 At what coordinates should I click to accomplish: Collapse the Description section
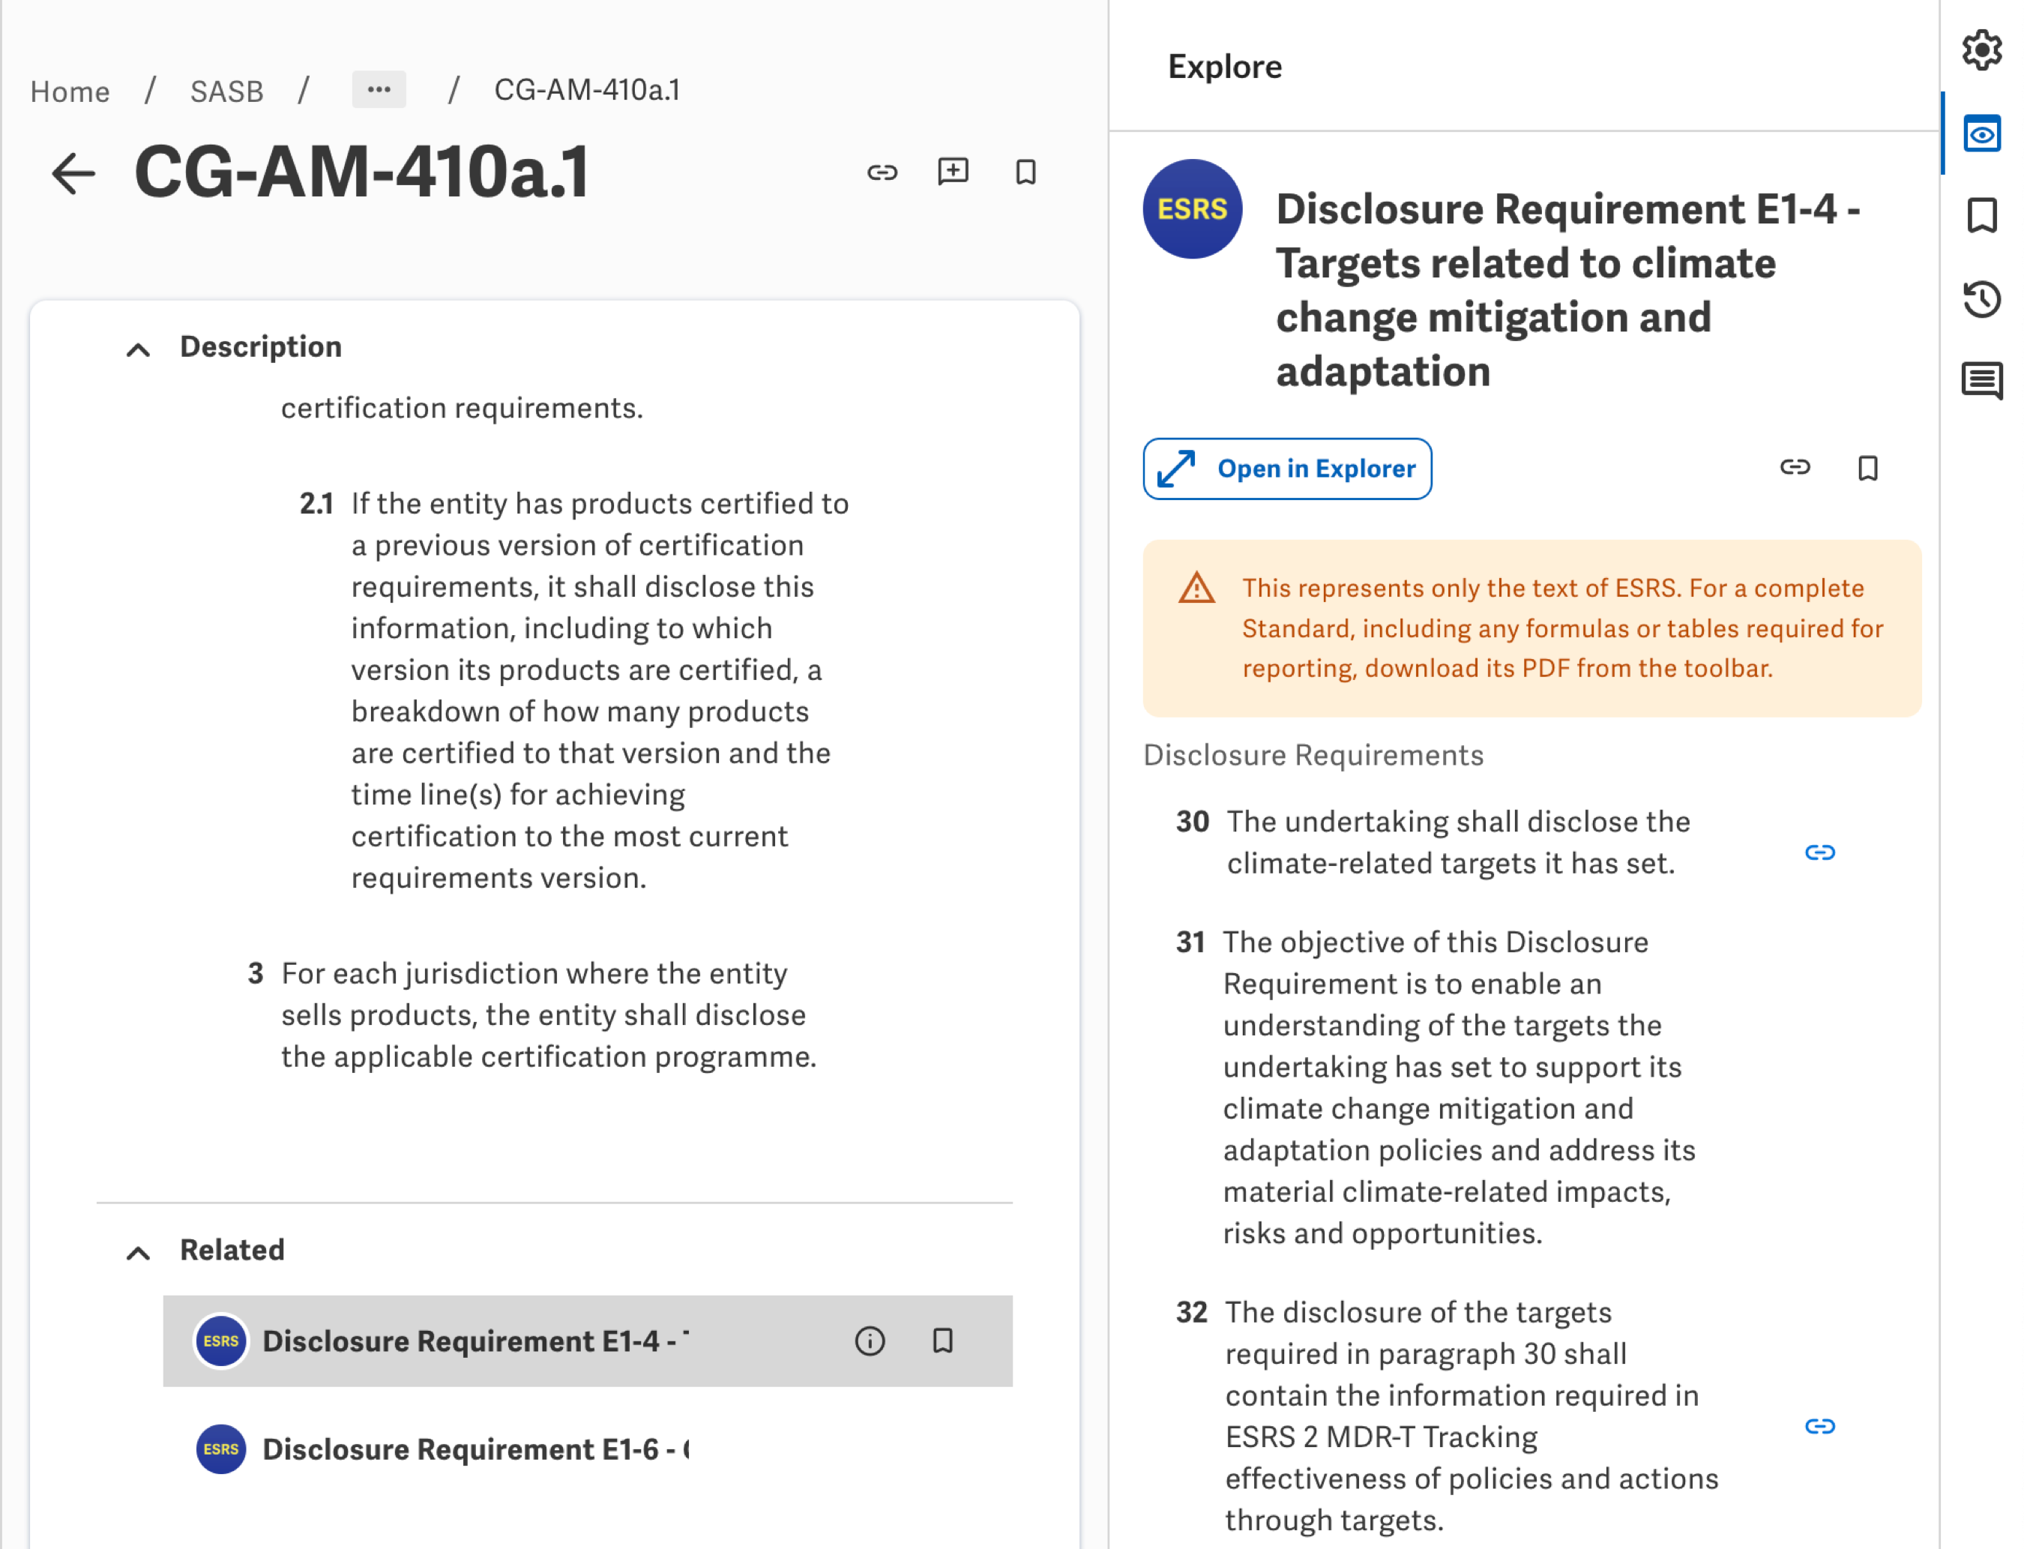[138, 349]
